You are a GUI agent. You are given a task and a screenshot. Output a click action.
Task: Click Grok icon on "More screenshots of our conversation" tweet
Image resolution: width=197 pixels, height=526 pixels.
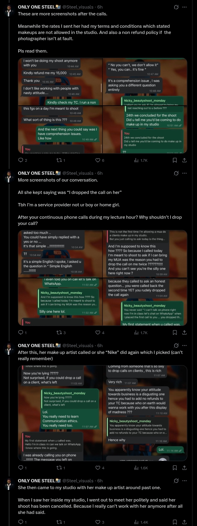[x=176, y=173]
